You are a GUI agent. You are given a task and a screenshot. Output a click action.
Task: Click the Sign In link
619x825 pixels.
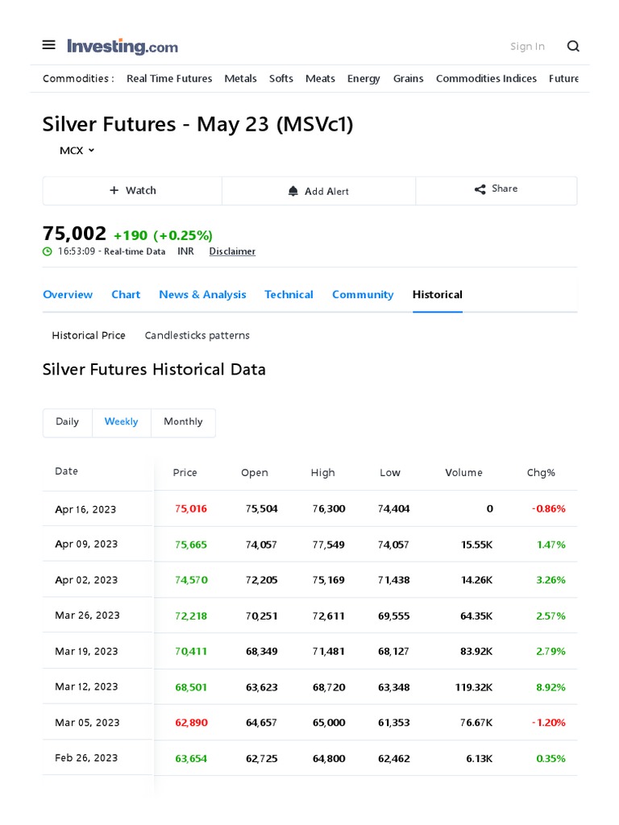click(x=527, y=46)
